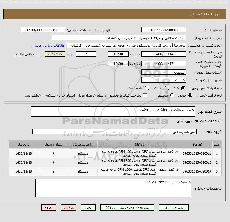Click the بازگشت back button
Screen dimensions: 230x222
tap(68, 208)
